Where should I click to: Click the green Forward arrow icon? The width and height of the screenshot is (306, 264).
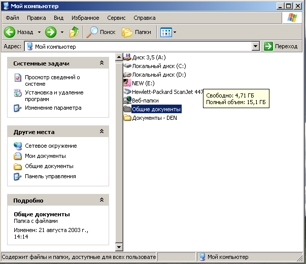[51, 32]
